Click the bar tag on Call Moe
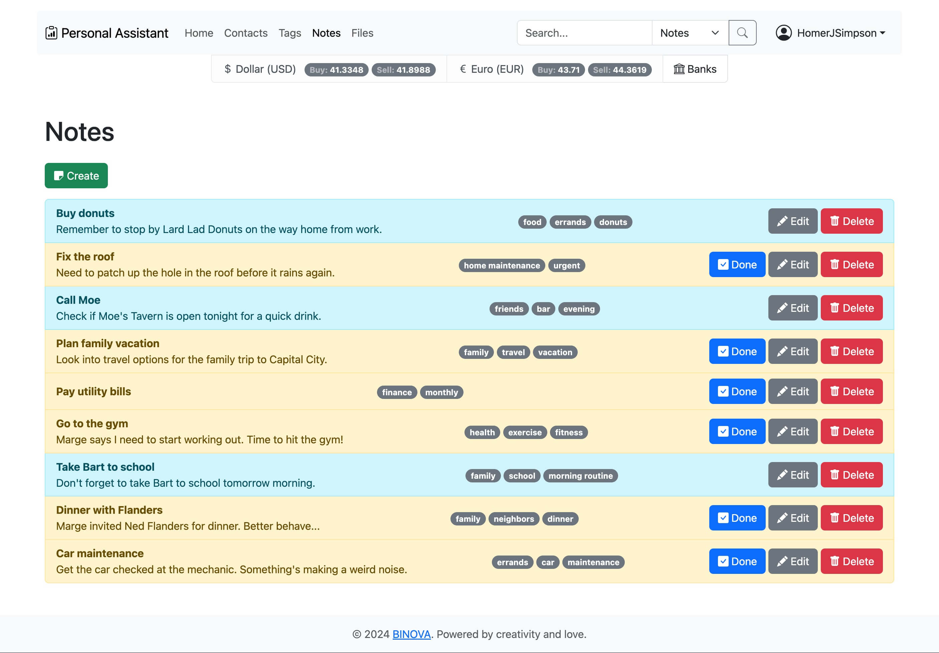This screenshot has height=653, width=939. tap(543, 309)
